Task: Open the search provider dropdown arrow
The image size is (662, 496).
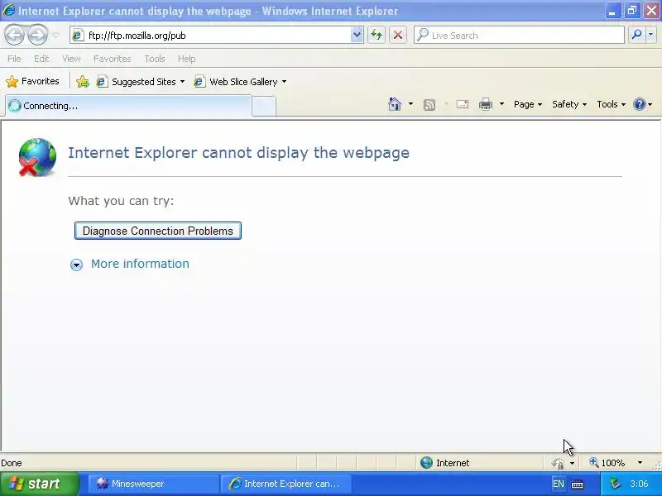Action: pyautogui.click(x=650, y=35)
